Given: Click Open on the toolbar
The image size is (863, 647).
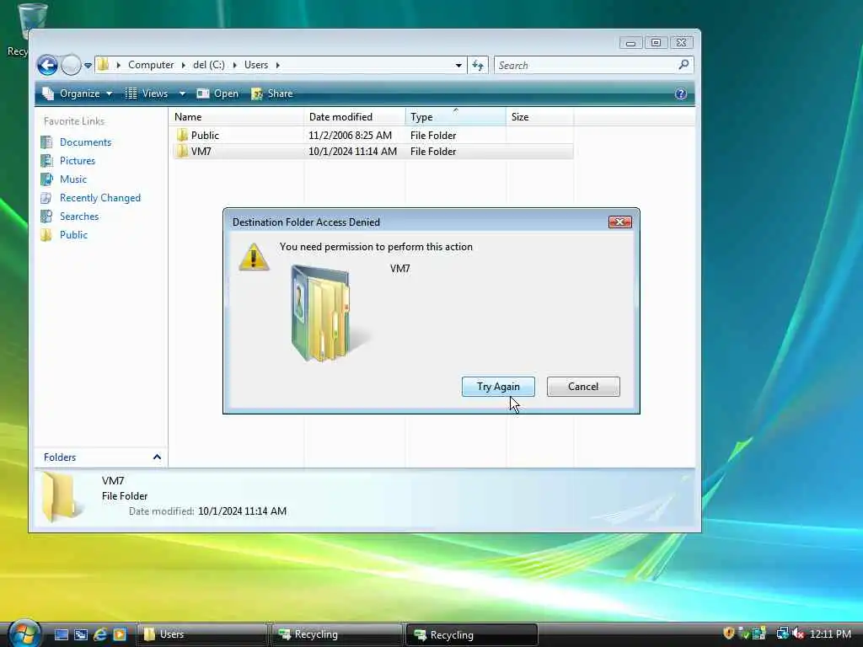Looking at the screenshot, I should pyautogui.click(x=218, y=94).
